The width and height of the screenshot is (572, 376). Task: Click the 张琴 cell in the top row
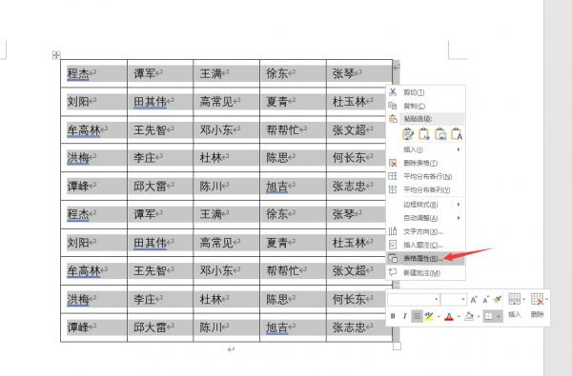coord(359,73)
